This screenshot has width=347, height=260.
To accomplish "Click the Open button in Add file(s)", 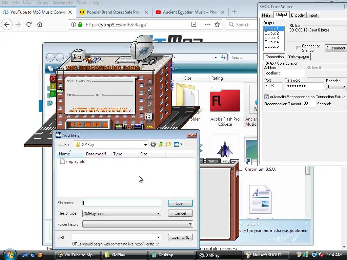I will pos(180,203).
